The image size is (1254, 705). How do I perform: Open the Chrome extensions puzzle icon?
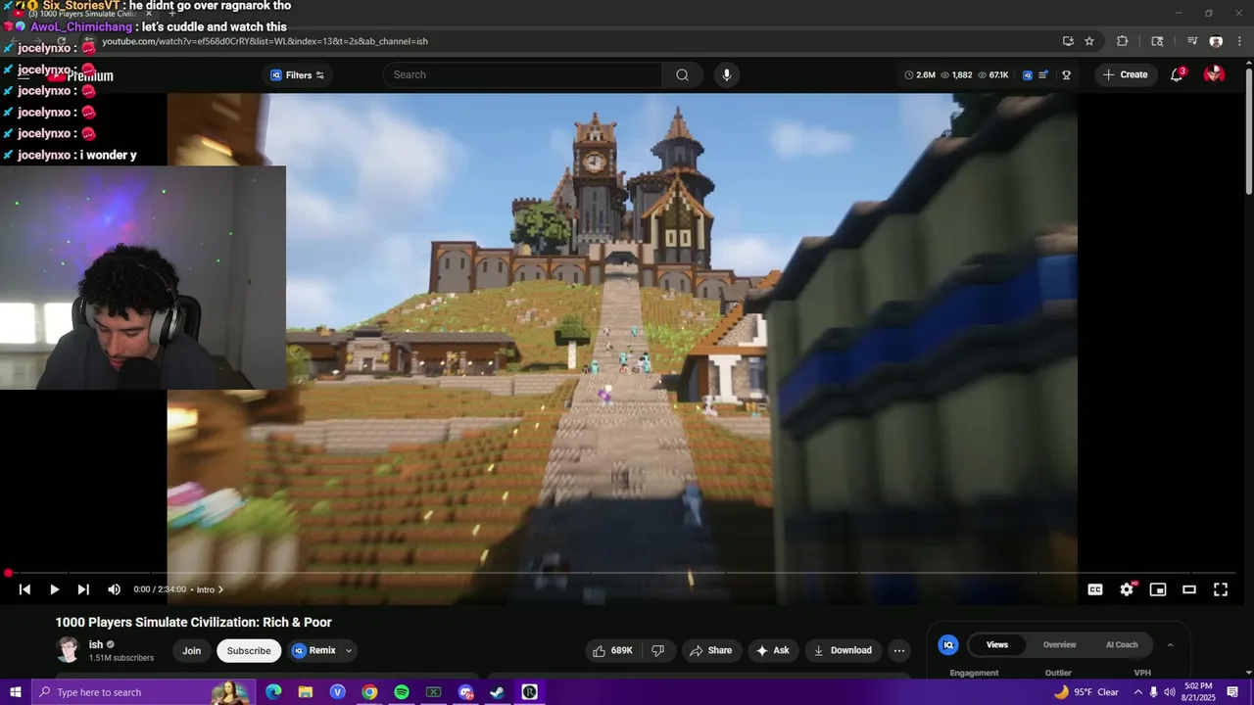(1123, 41)
